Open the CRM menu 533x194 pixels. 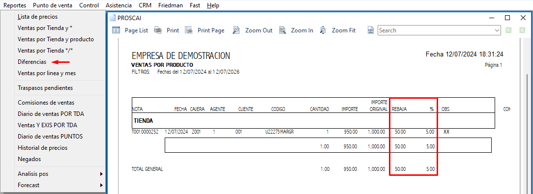[x=145, y=5]
